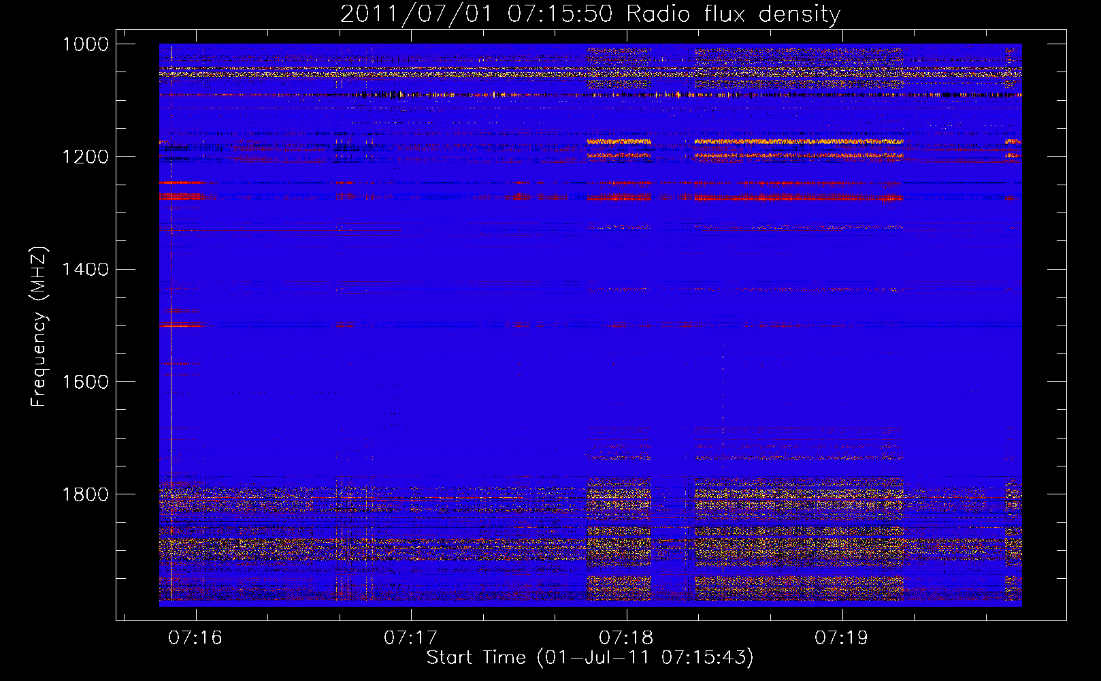Select the '1400' frequency axis label
The image size is (1101, 681).
pos(85,269)
